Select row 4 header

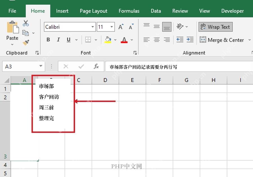click(x=5, y=165)
